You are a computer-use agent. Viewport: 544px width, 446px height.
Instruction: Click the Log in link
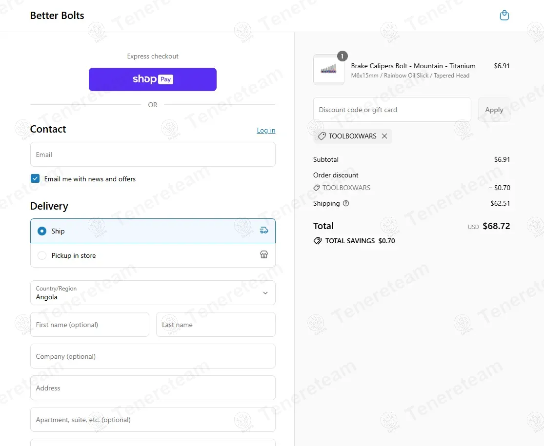coord(266,130)
